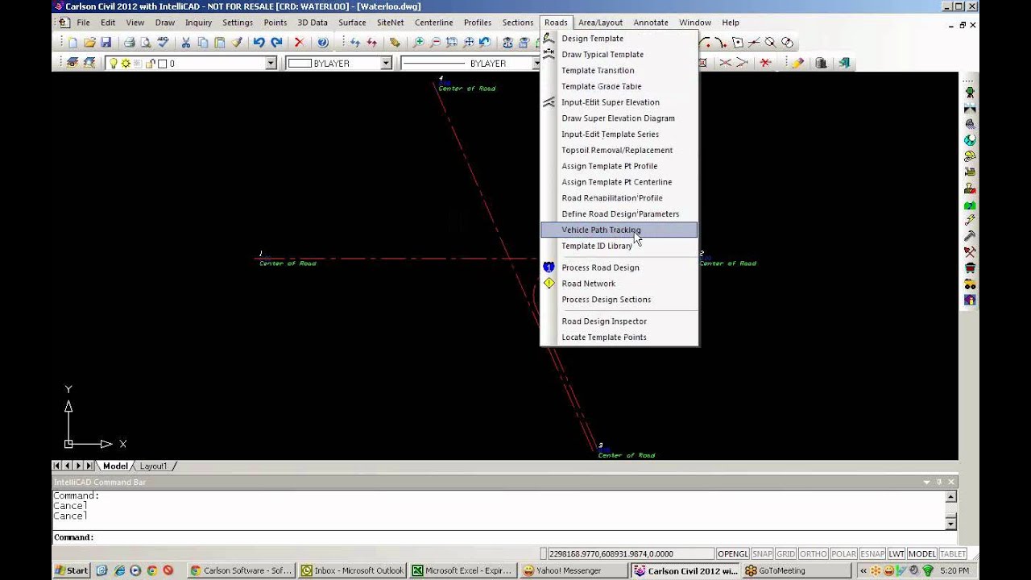Click the teal exit door icon
Image resolution: width=1031 pixels, height=580 pixels.
pos(844,63)
